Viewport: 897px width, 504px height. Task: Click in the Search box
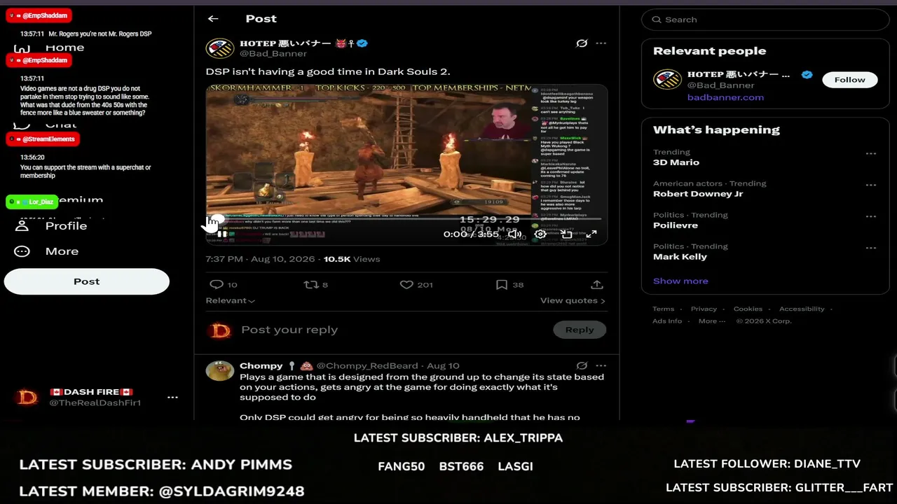click(765, 20)
